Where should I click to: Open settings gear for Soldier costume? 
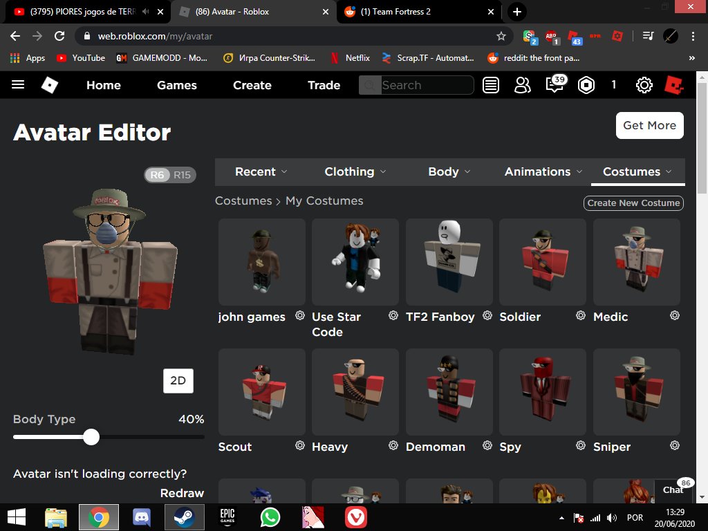point(581,315)
